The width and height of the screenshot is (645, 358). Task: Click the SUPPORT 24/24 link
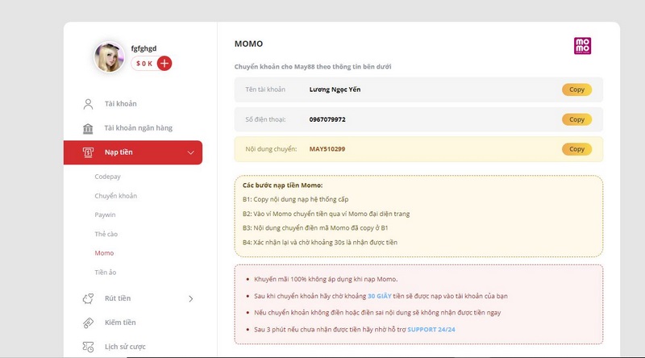[x=433, y=331]
